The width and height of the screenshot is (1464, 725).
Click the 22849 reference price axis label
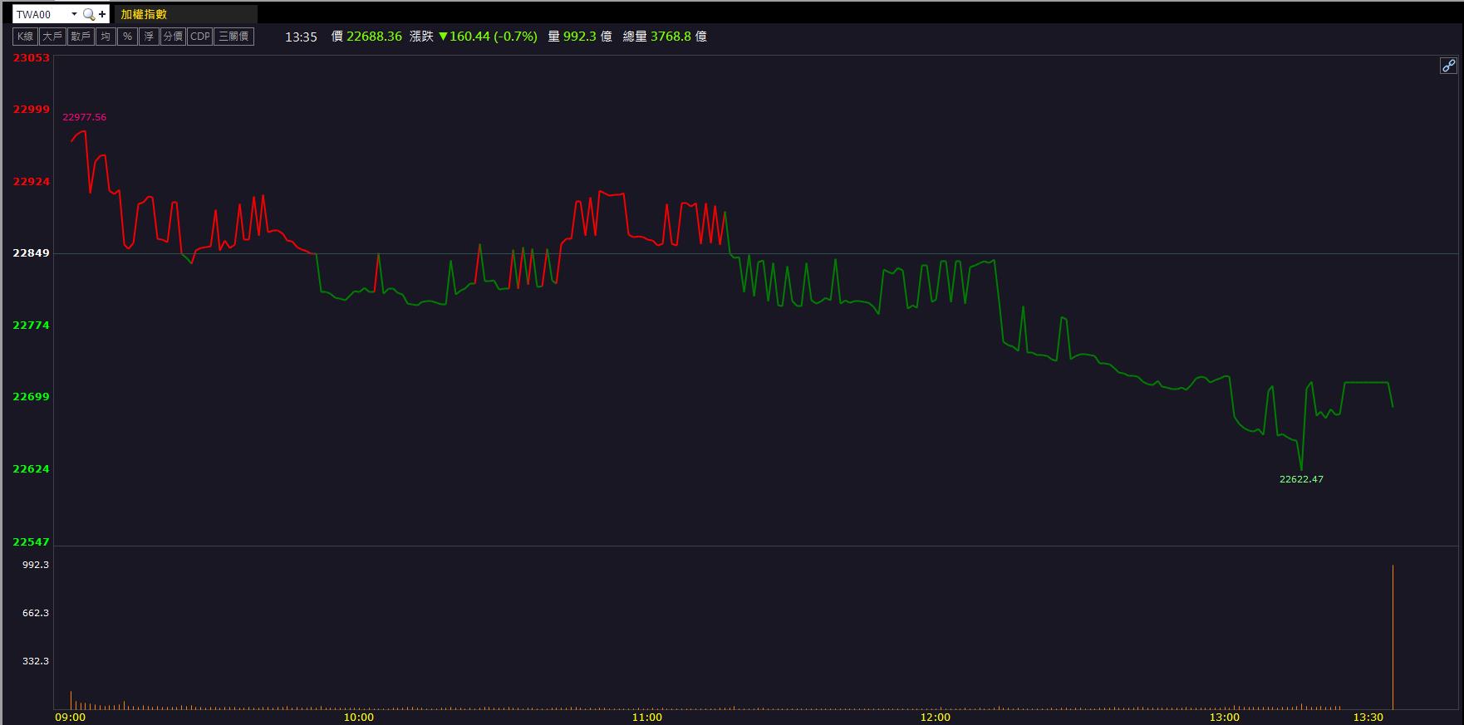pyautogui.click(x=32, y=253)
